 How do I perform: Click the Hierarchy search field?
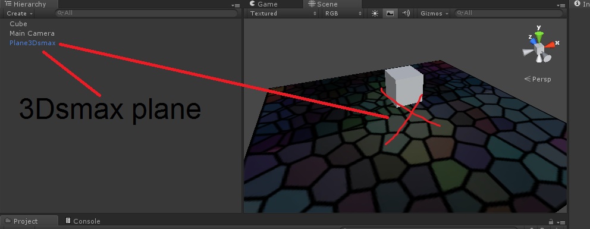pyautogui.click(x=146, y=13)
